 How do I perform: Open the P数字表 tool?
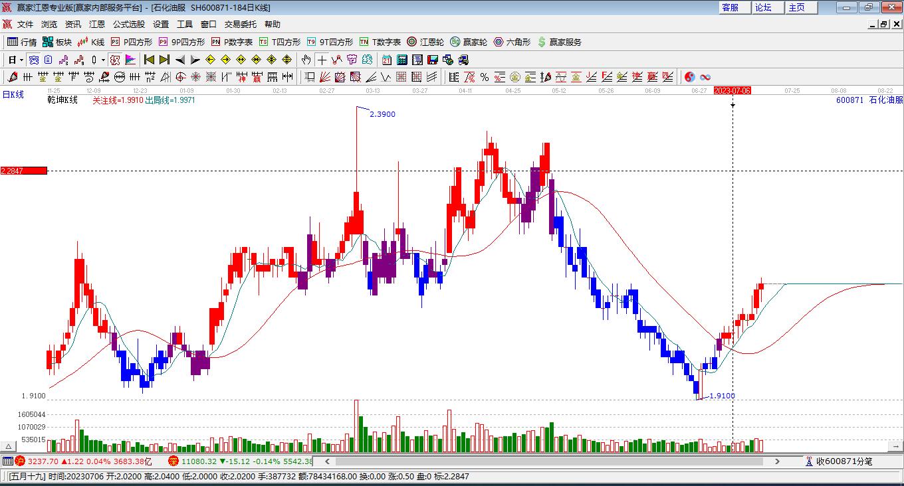point(231,42)
